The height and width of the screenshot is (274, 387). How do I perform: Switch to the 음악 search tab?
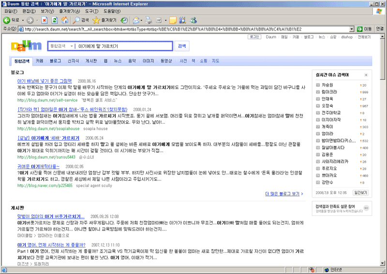pos(132,61)
